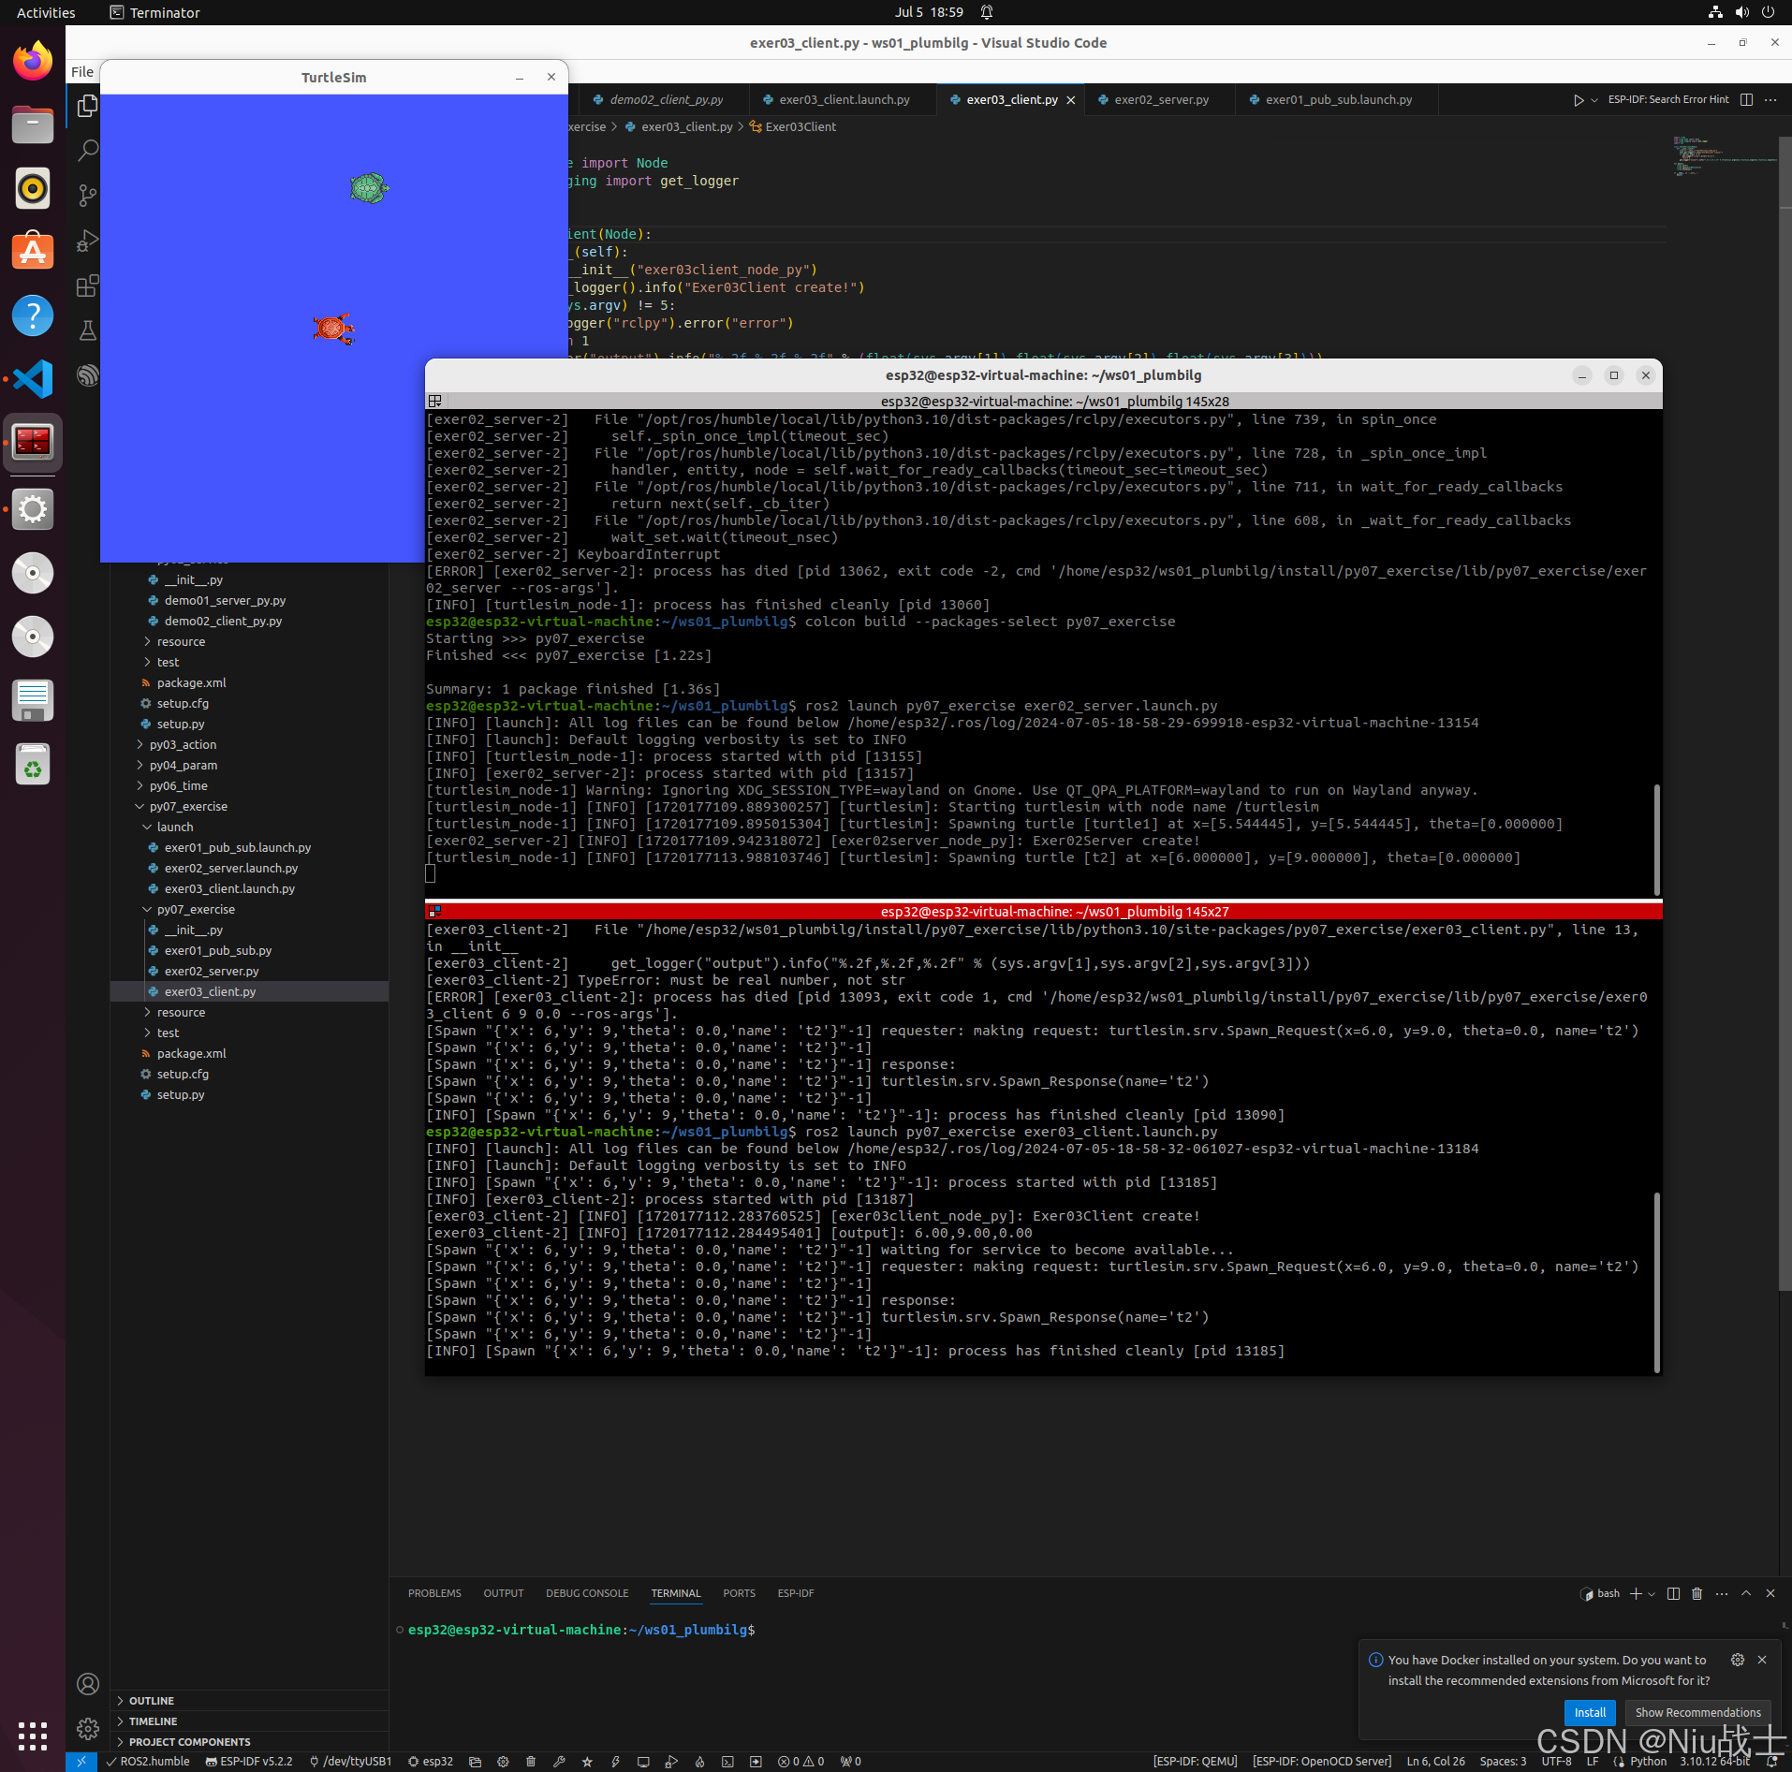Click the Run Python File play icon
The height and width of the screenshot is (1772, 1792).
tap(1579, 100)
